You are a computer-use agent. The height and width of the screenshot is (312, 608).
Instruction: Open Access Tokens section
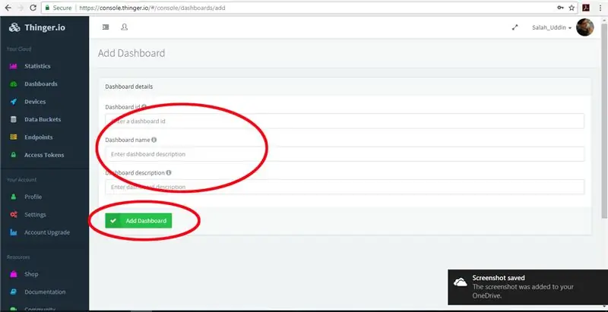click(x=44, y=155)
